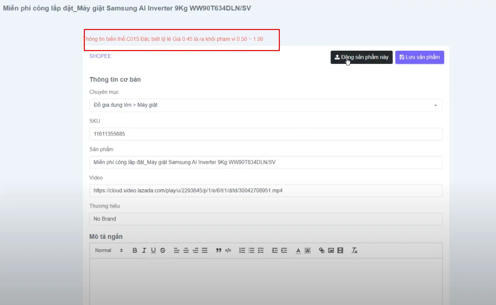Edit the Sản phẩm name field

(x=266, y=162)
